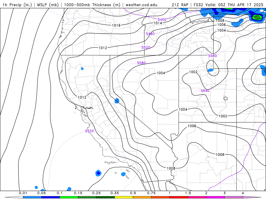
Task: Click the 'Valid: 05Z THU APR 17 2025' text
Action: point(234,5)
